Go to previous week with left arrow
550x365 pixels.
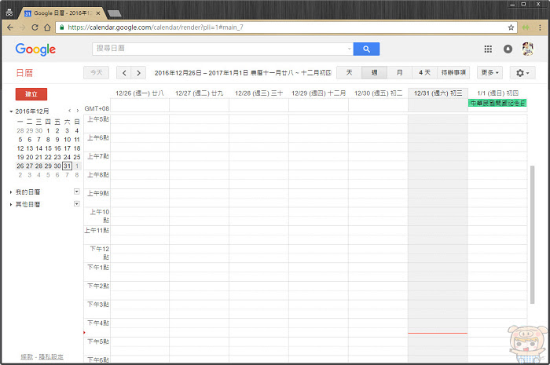[x=124, y=73]
